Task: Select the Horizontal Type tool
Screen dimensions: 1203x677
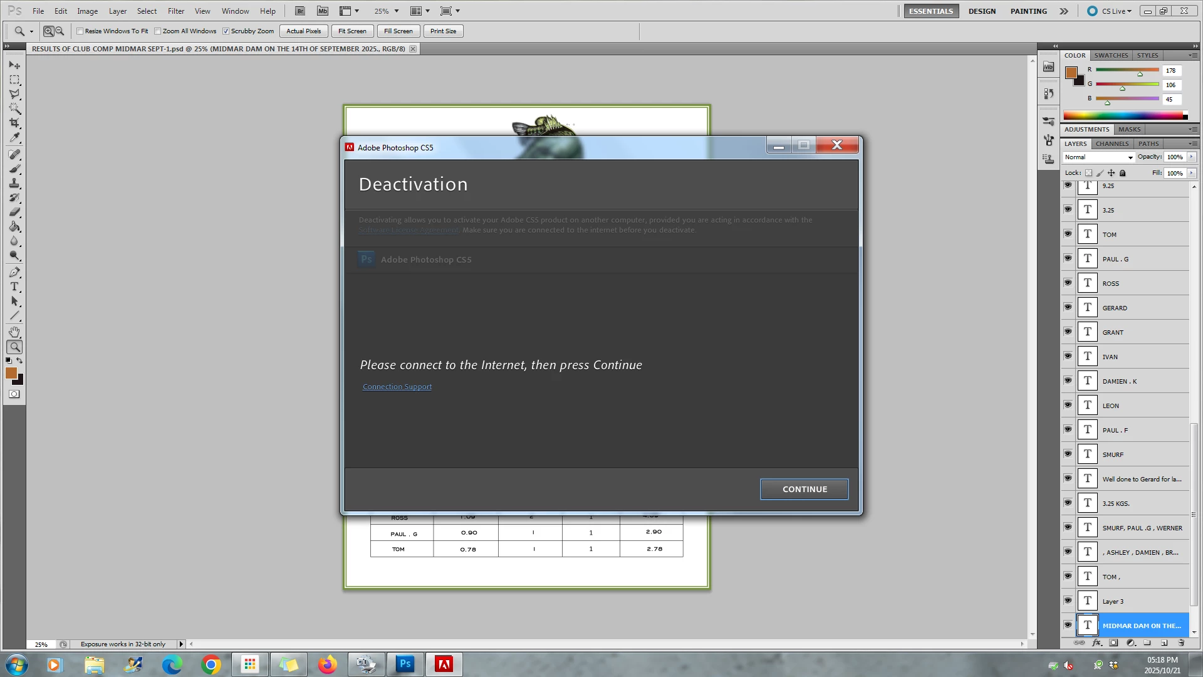Action: tap(14, 287)
